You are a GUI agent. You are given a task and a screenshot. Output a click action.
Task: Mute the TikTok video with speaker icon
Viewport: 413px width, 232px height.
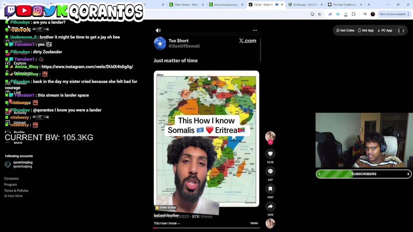pyautogui.click(x=158, y=30)
